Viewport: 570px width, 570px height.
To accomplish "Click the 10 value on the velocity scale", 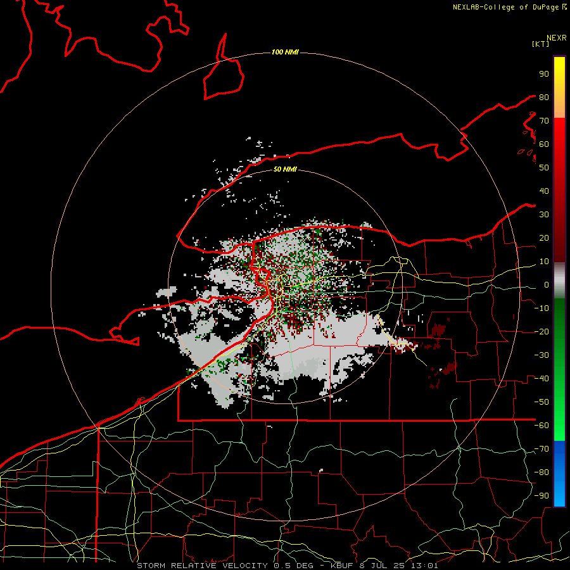I will (544, 262).
